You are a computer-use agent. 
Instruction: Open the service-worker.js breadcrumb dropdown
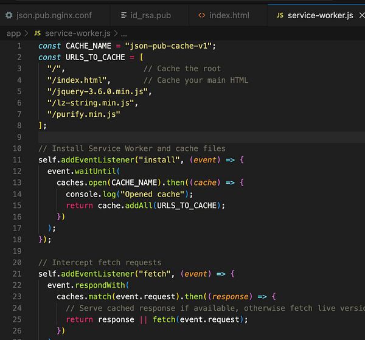point(78,33)
